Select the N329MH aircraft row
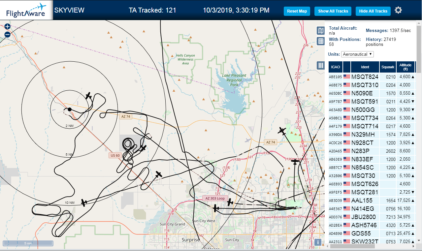Screen dimensions: 422x251 click(372, 134)
